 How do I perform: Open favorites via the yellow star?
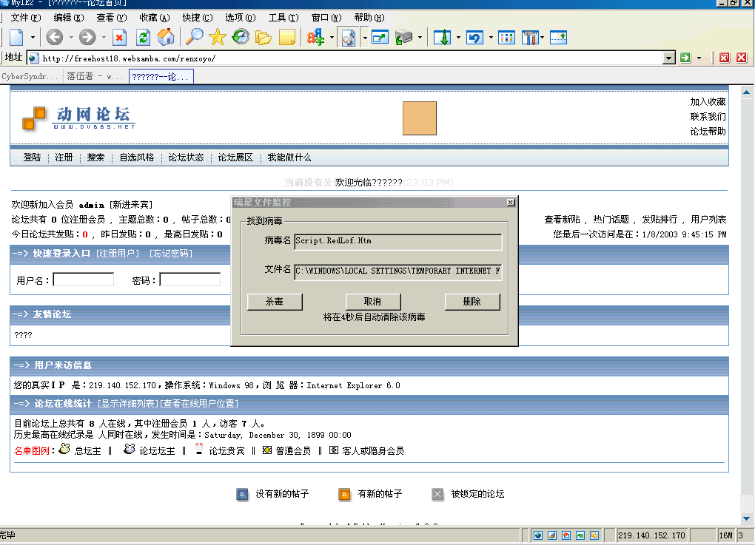point(218,37)
